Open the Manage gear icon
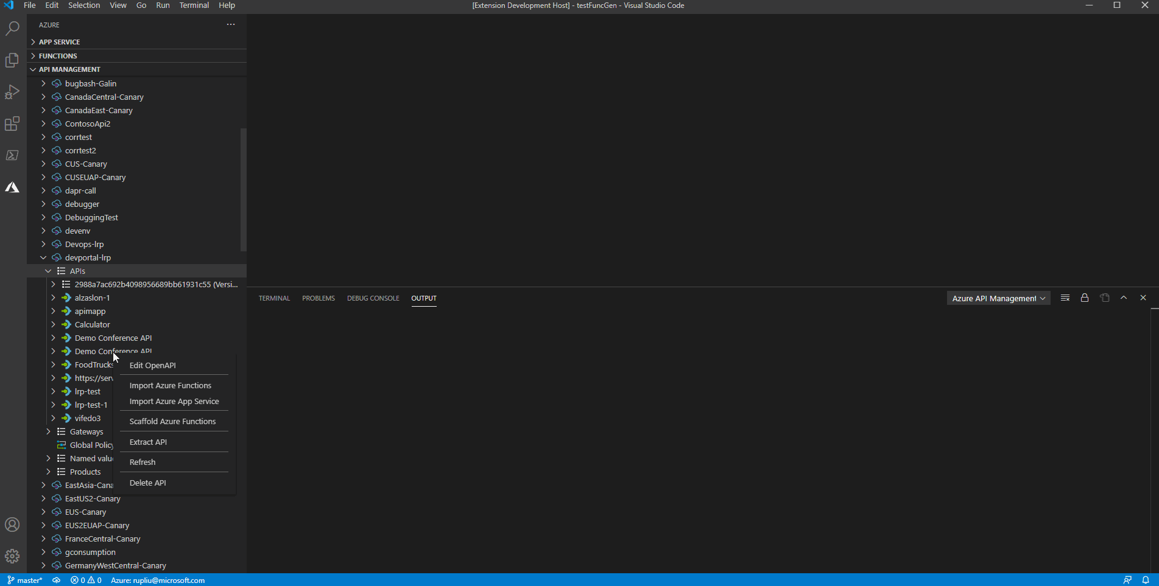Viewport: 1159px width, 586px height. [12, 556]
